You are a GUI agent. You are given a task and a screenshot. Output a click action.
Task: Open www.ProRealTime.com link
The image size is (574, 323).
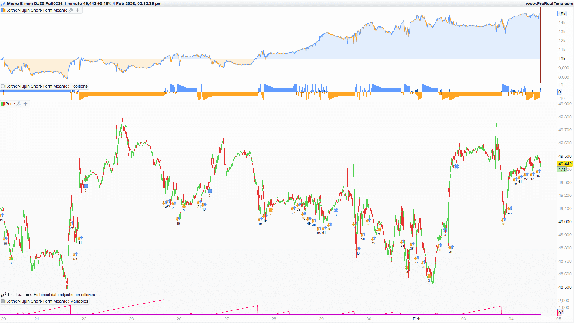(x=549, y=4)
